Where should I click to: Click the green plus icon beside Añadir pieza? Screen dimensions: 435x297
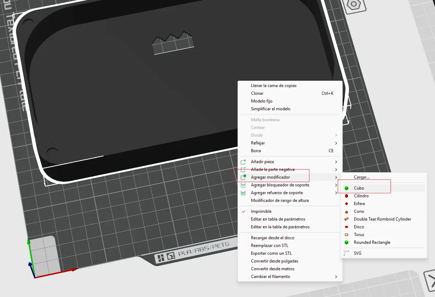(243, 162)
